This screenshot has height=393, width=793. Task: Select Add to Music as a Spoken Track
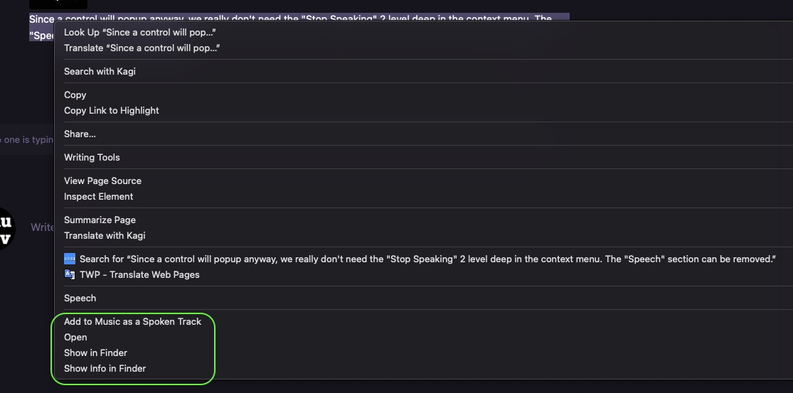[132, 322]
